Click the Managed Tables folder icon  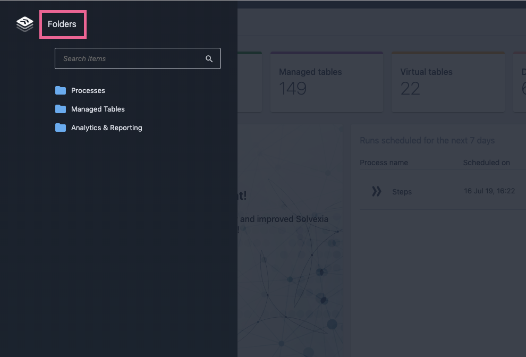61,109
